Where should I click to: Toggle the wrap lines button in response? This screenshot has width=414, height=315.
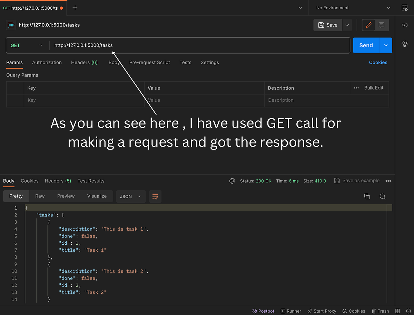pyautogui.click(x=155, y=196)
